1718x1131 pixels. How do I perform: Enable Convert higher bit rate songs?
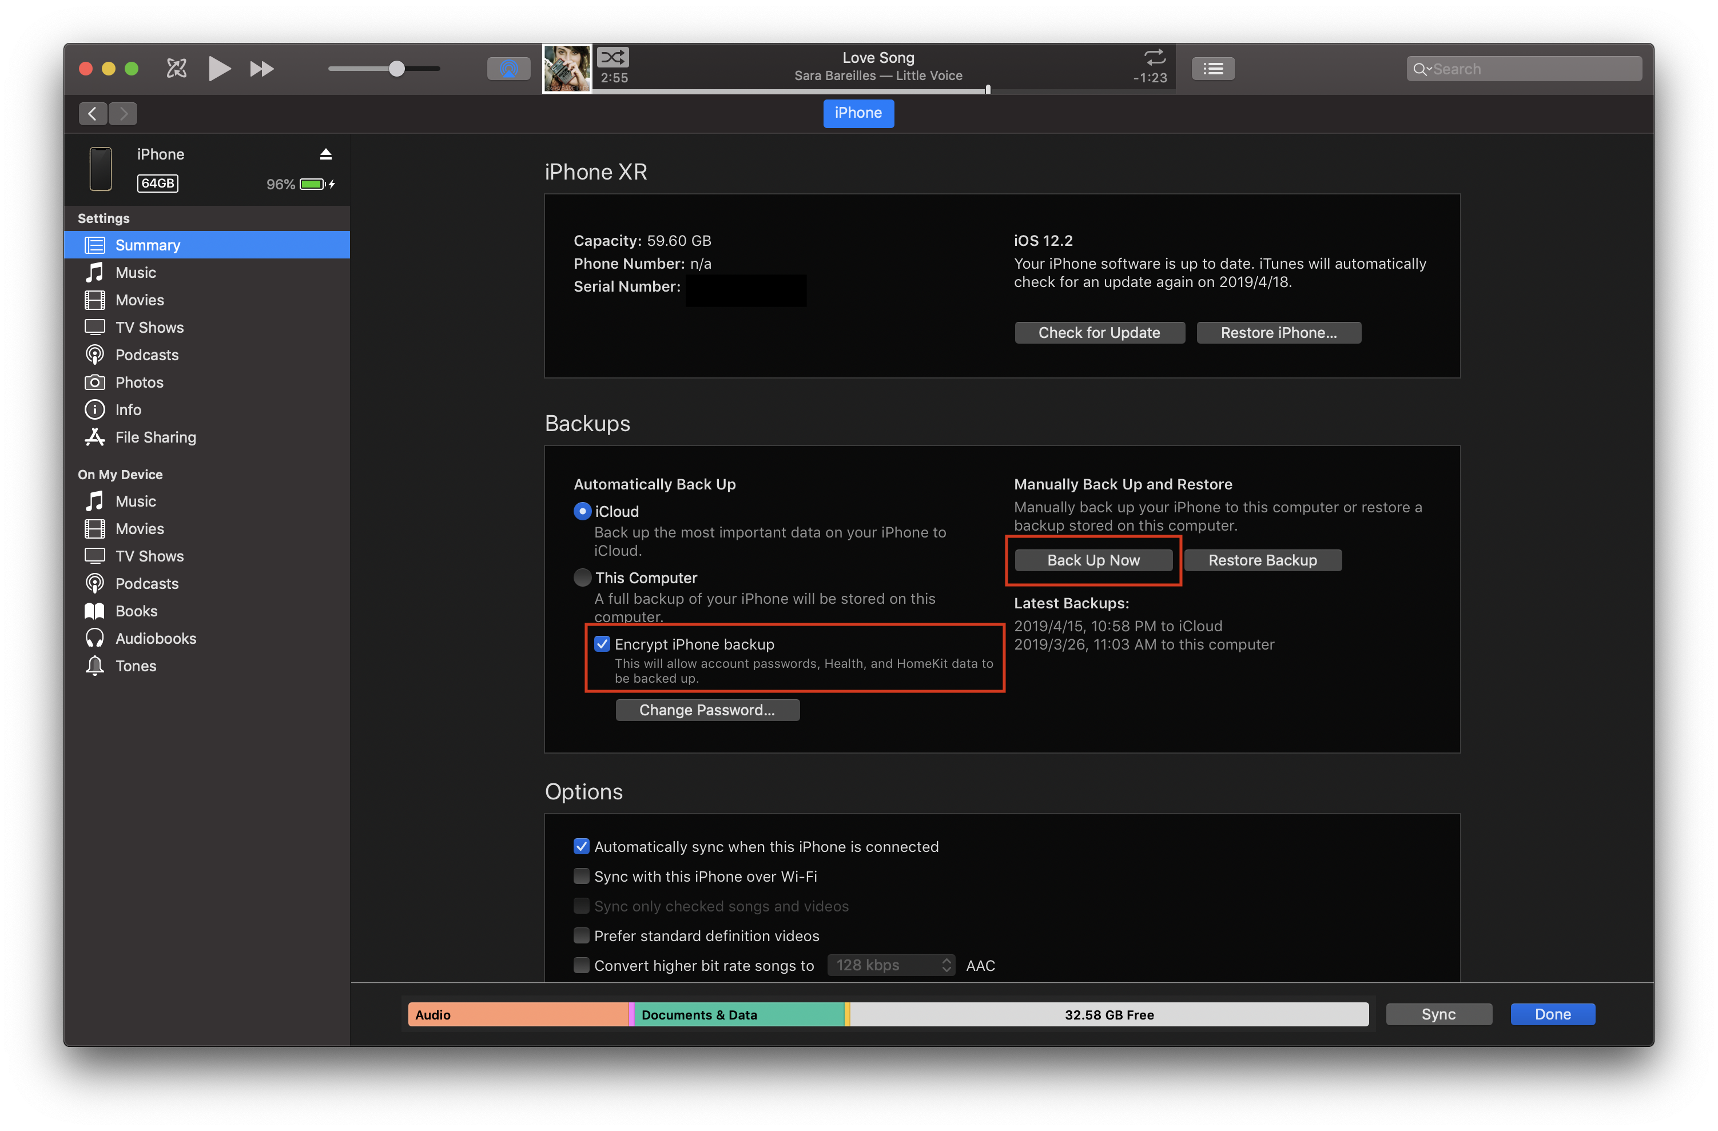click(581, 965)
